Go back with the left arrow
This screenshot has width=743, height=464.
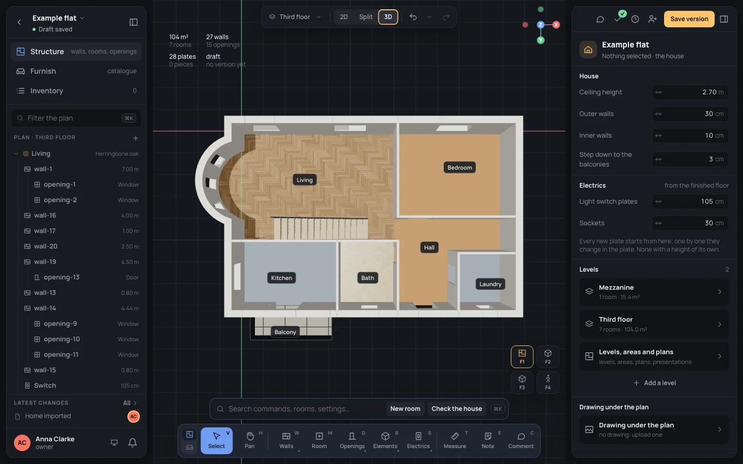20,22
